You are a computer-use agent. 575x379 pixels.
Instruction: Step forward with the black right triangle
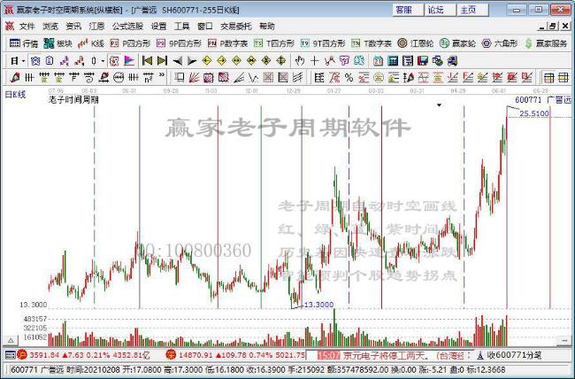[192, 61]
